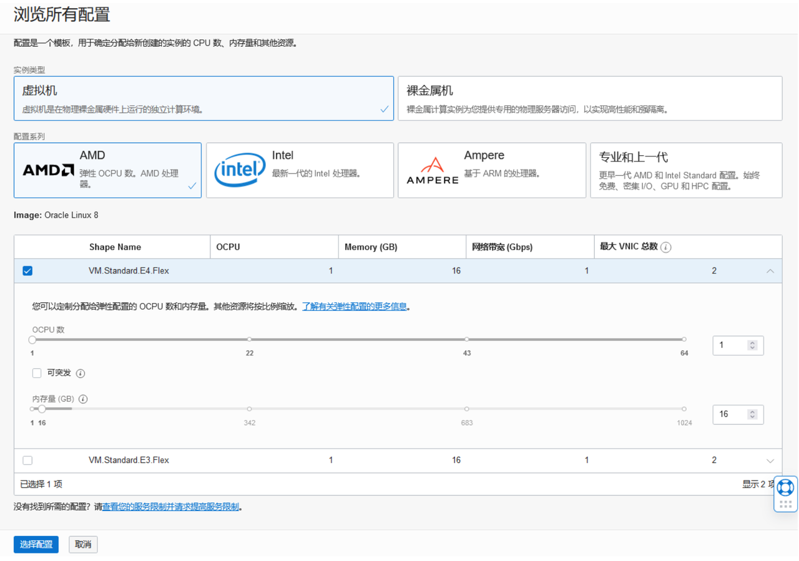Click the 选择配置 button
This screenshot has height=561, width=799.
pyautogui.click(x=36, y=544)
